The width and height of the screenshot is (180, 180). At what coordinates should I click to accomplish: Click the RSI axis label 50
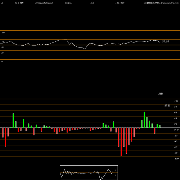click(x=3, y=47)
